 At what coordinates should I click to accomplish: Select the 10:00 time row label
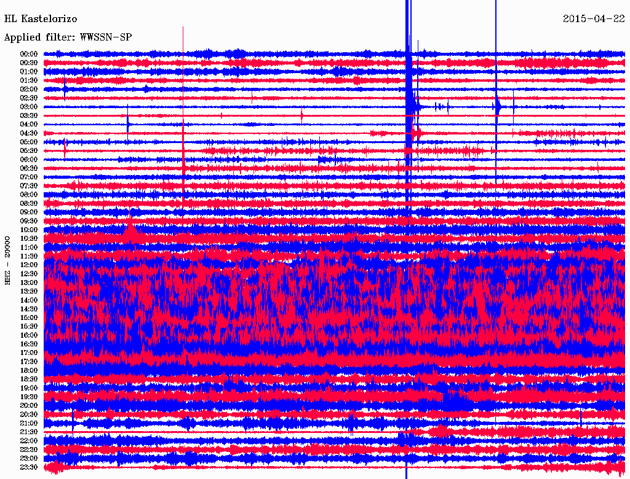(29, 230)
